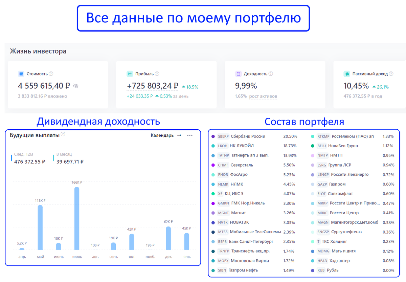The height and width of the screenshot is (282, 406).
Task: Select the ГМК Нор.Никель row name
Action: (x=248, y=203)
